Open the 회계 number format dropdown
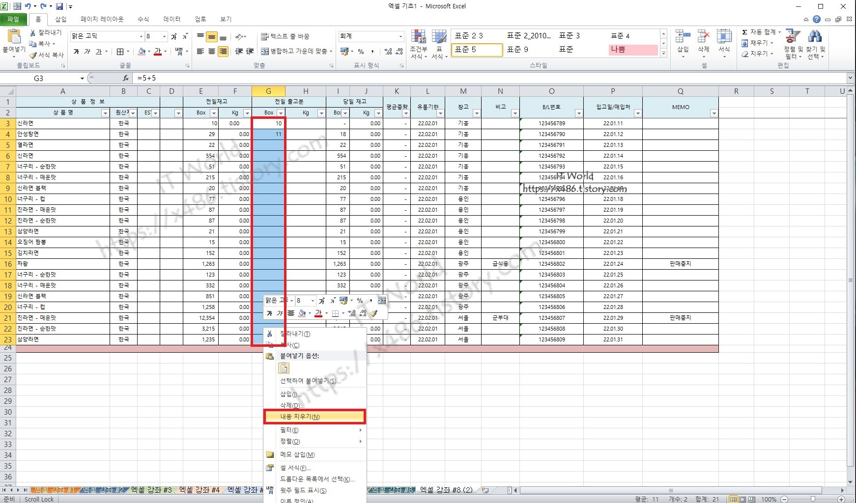856x503 pixels. pyautogui.click(x=400, y=36)
